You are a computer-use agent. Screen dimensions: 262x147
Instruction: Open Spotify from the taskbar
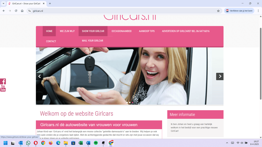(x=96, y=143)
